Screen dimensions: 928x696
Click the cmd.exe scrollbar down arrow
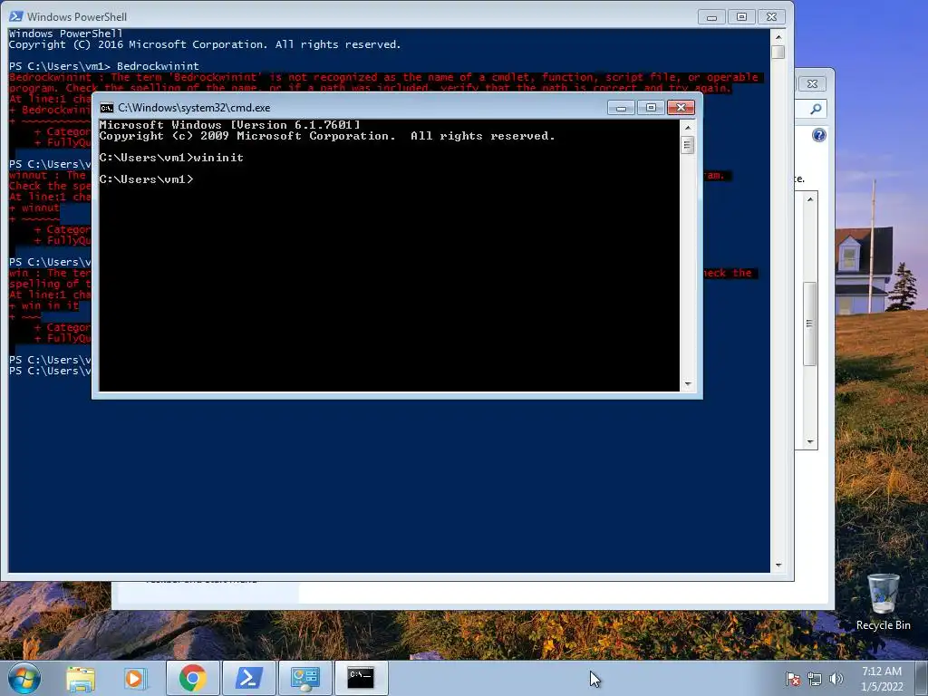point(688,384)
